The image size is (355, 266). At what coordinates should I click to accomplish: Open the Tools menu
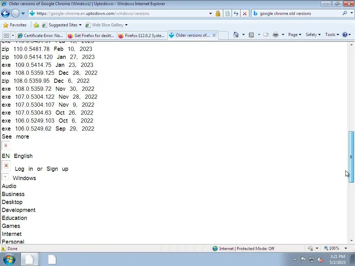tap(332, 35)
